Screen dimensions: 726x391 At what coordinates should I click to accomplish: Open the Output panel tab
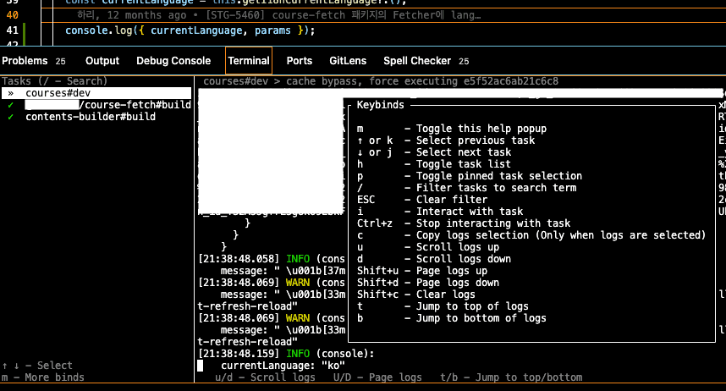(102, 61)
